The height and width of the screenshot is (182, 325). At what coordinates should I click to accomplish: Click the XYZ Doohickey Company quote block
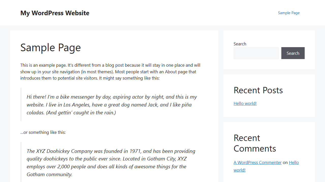pos(111,162)
